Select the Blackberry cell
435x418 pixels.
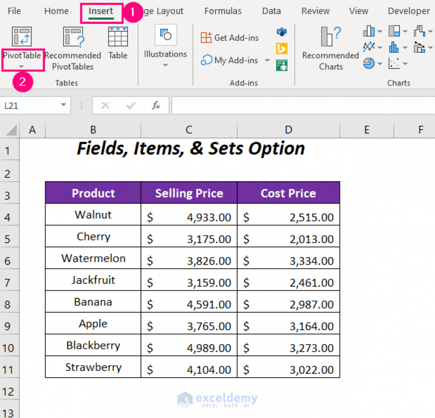tap(93, 346)
